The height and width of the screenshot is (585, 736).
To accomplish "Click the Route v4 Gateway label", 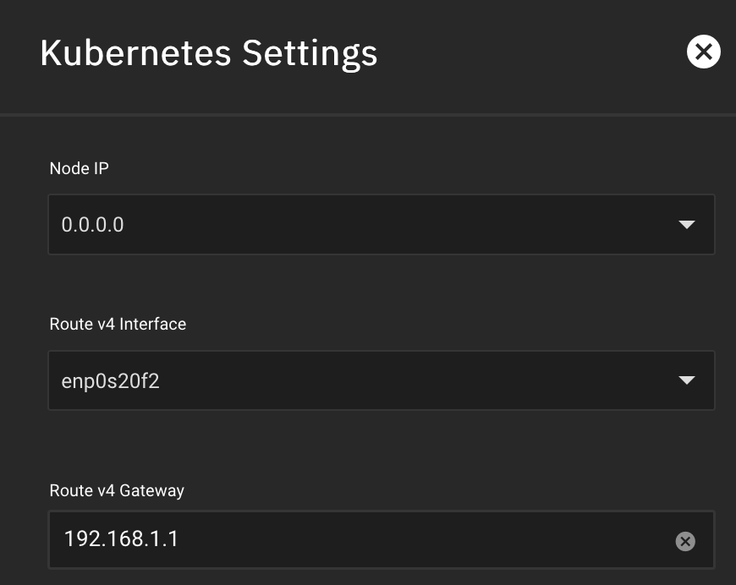I will pos(117,490).
